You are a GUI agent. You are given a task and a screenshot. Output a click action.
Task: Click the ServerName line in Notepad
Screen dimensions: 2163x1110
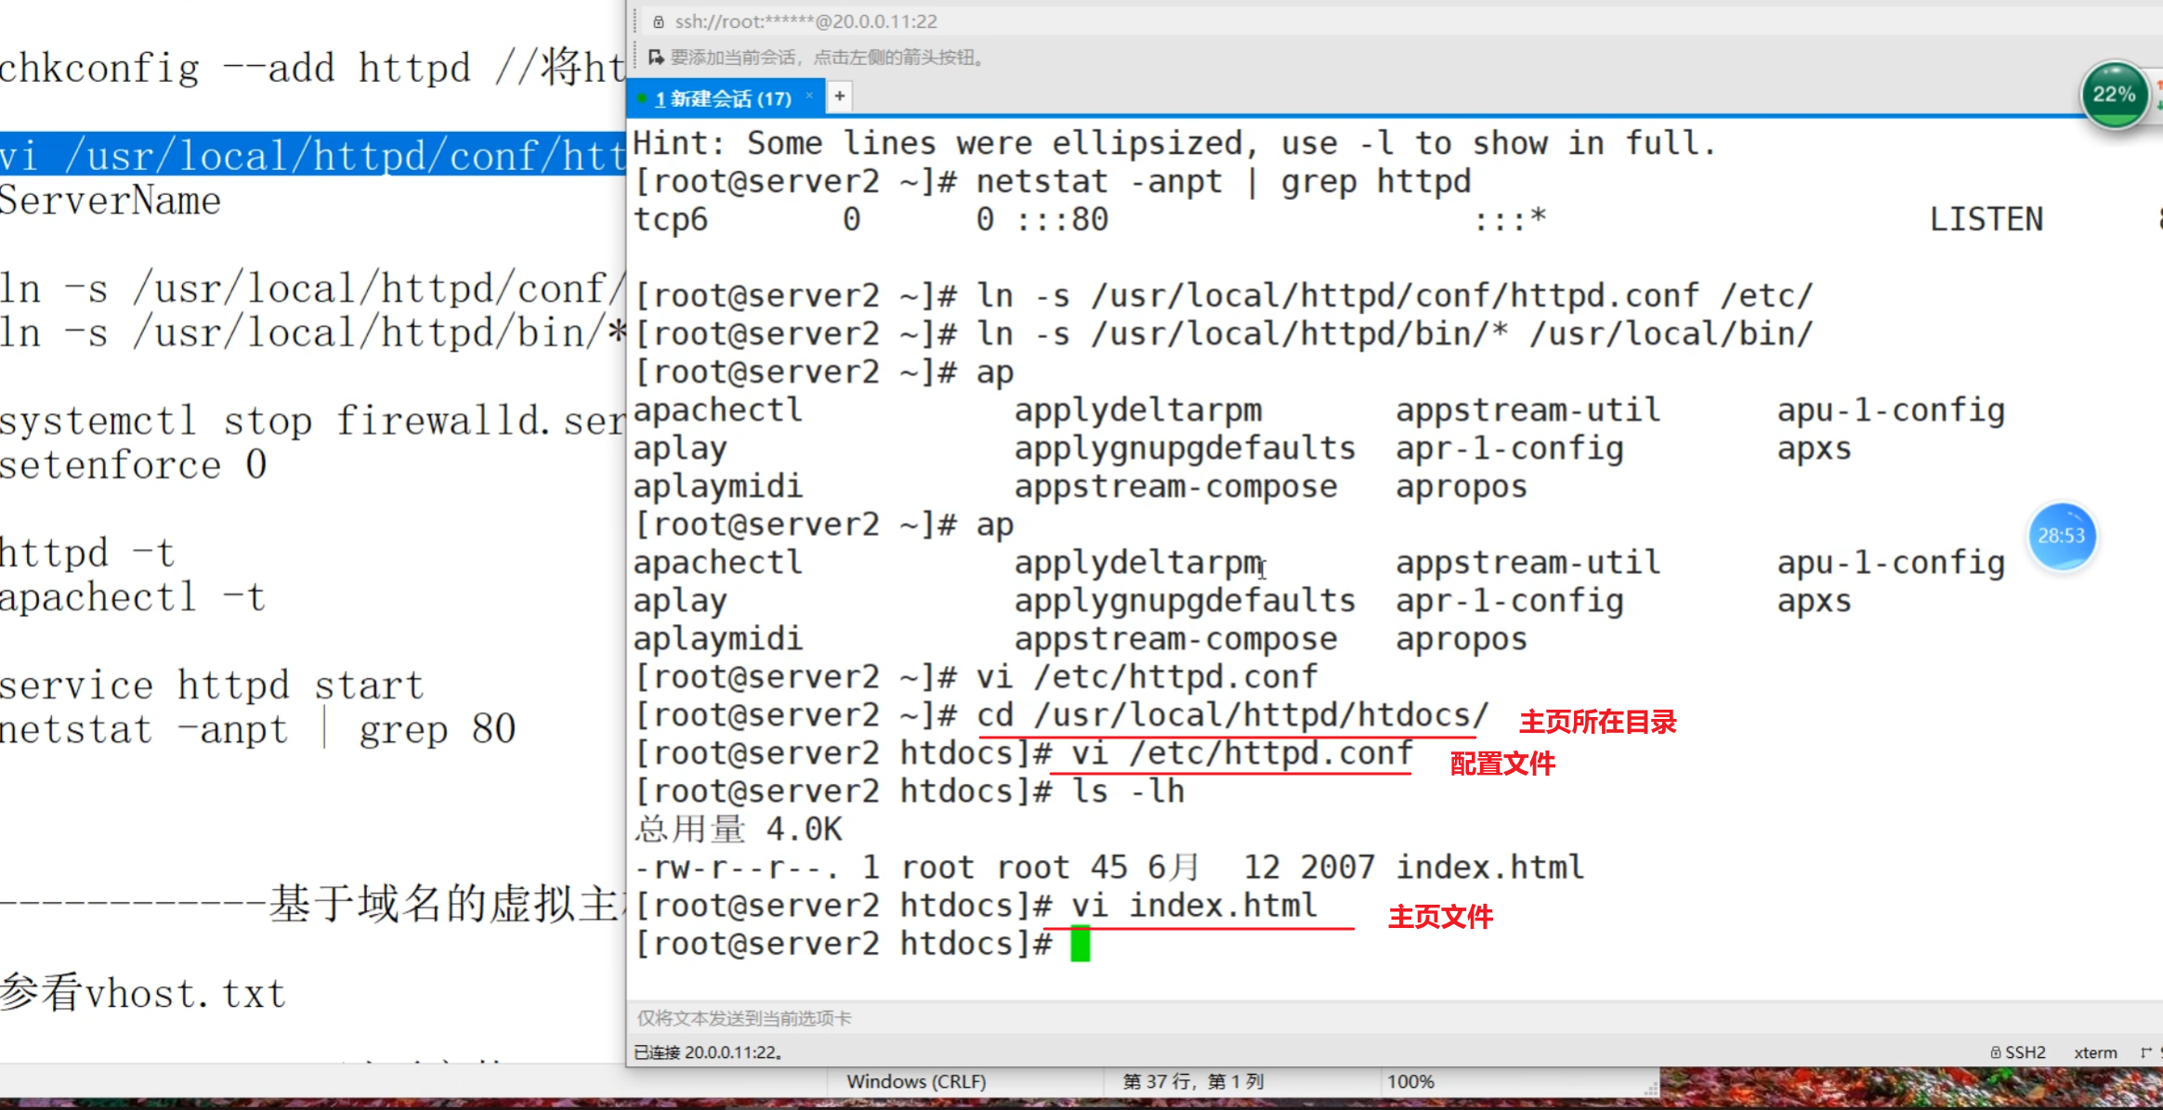pyautogui.click(x=111, y=201)
